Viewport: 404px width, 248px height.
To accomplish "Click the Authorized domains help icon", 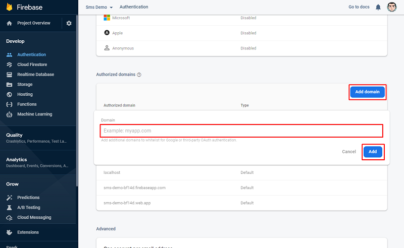I will coord(139,75).
